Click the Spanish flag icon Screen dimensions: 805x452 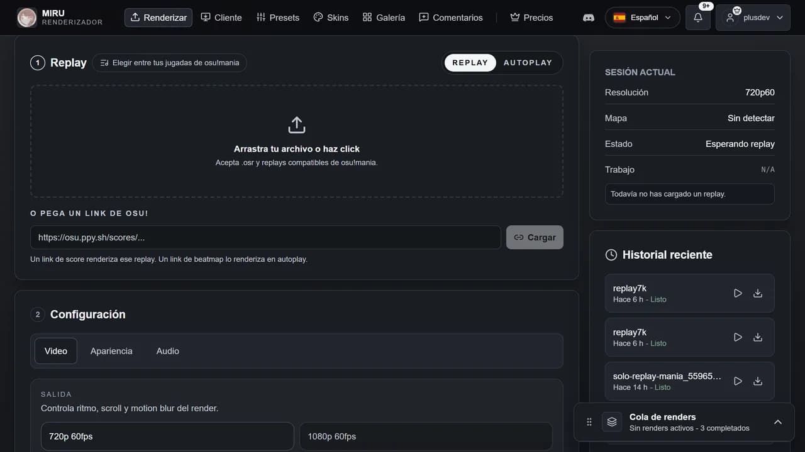click(x=619, y=18)
